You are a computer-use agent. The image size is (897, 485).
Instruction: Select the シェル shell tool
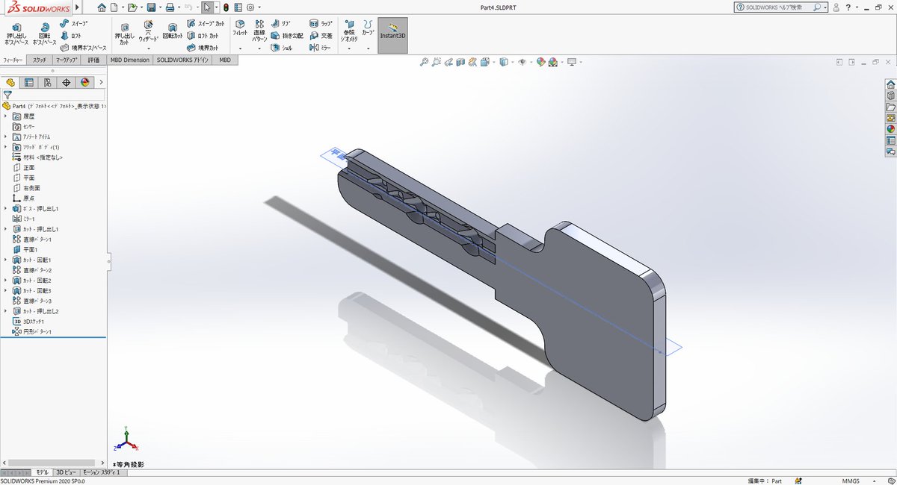tap(281, 47)
